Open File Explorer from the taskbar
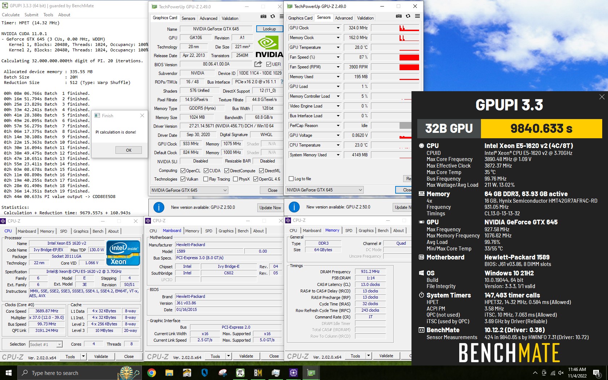The image size is (608, 380). tap(169, 373)
